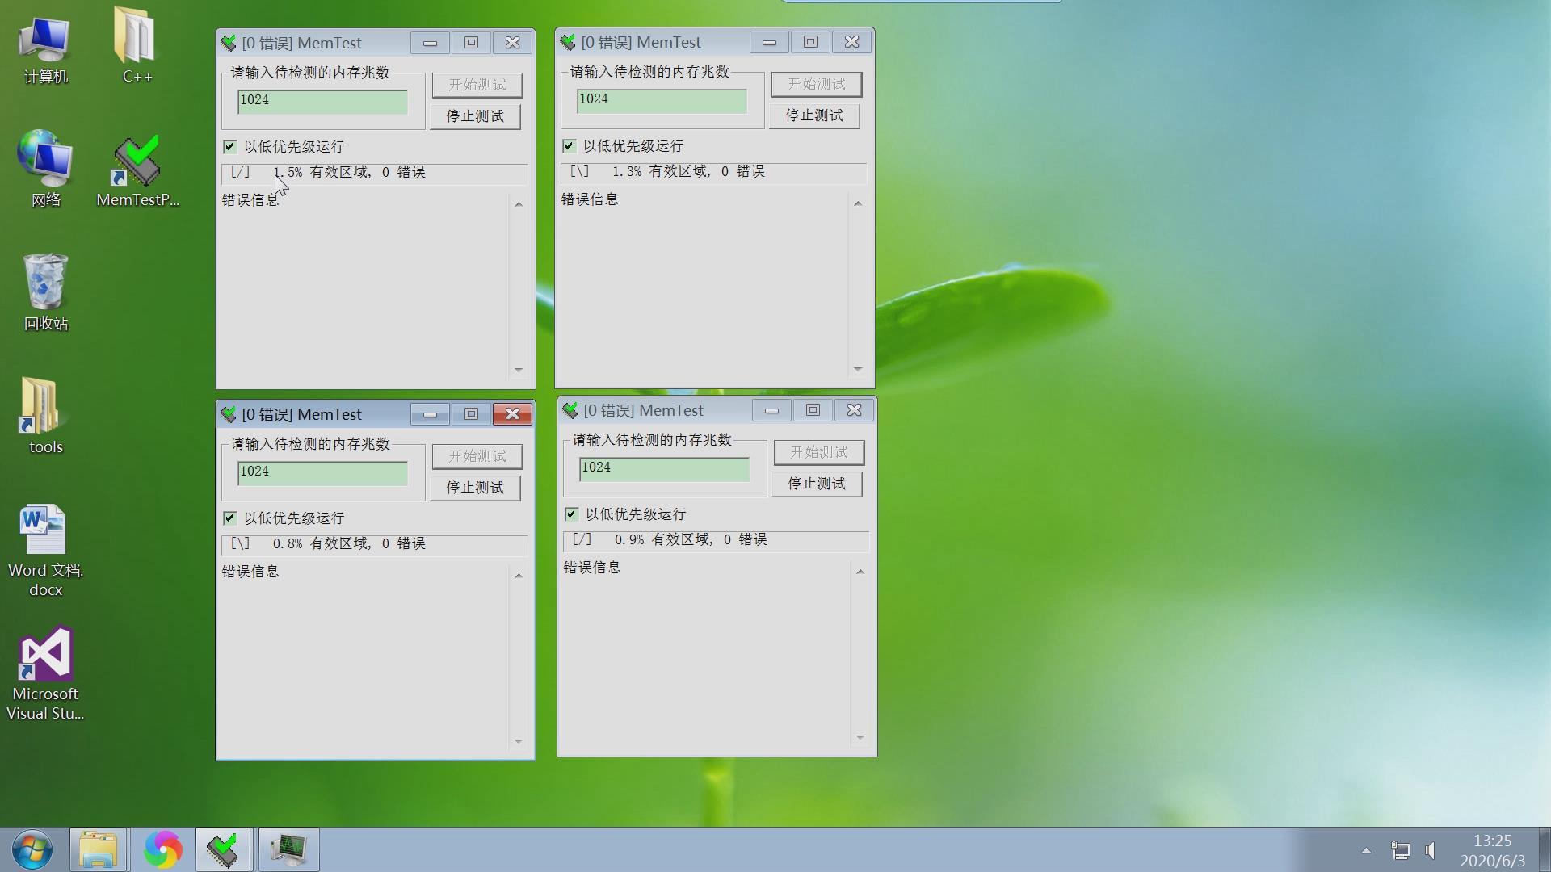Image resolution: width=1551 pixels, height=872 pixels.
Task: Click the down scroll arrow under 错误信息
Action: 519,369
